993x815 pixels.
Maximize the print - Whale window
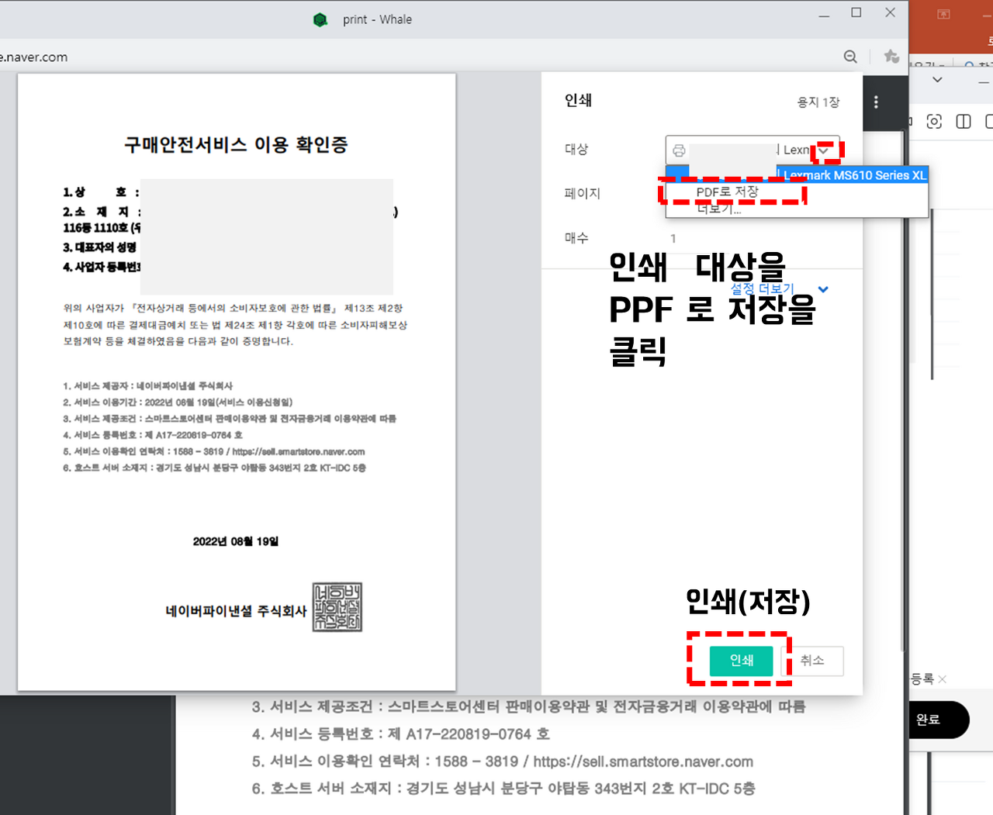856,12
